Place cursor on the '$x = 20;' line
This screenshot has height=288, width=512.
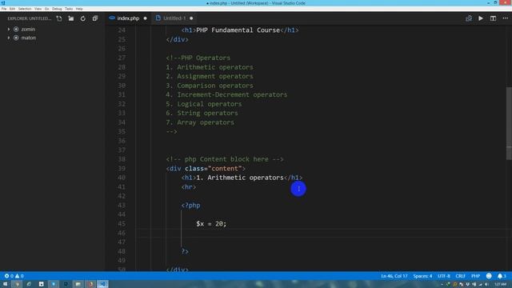(x=211, y=224)
